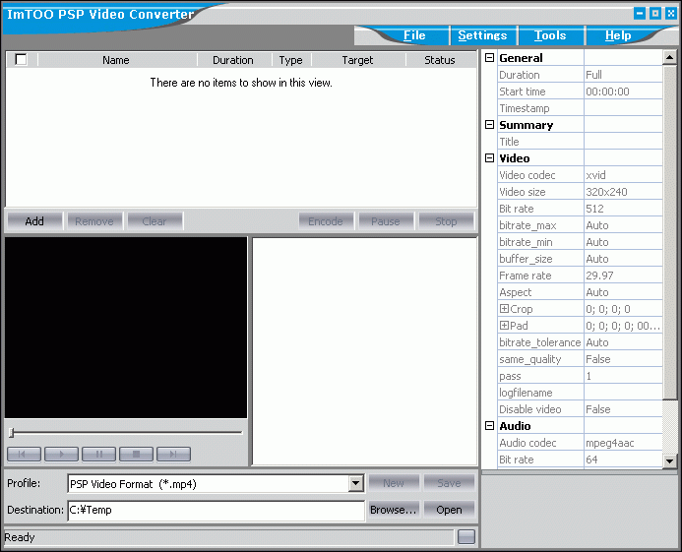The image size is (682, 552).
Task: Collapse the Video section
Action: (x=490, y=157)
